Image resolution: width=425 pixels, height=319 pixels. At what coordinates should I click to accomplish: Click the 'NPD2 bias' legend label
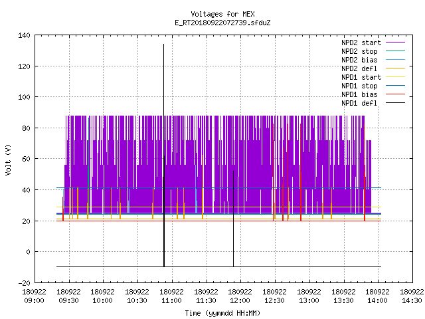(x=359, y=60)
